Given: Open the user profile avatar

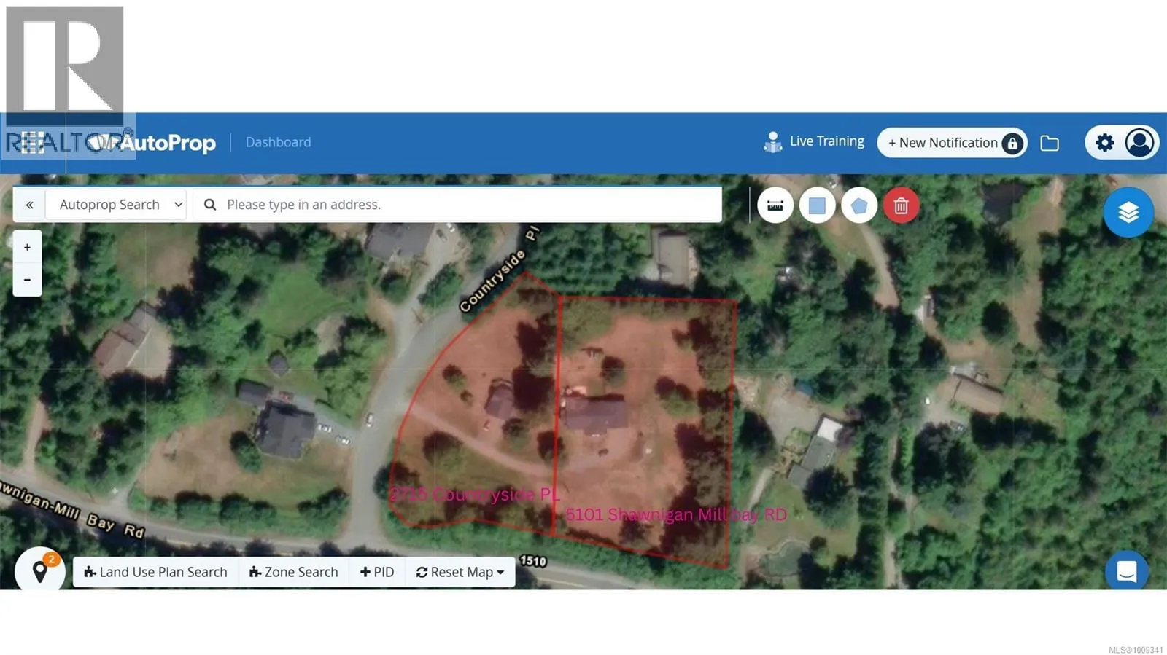Looking at the screenshot, I should pyautogui.click(x=1139, y=143).
